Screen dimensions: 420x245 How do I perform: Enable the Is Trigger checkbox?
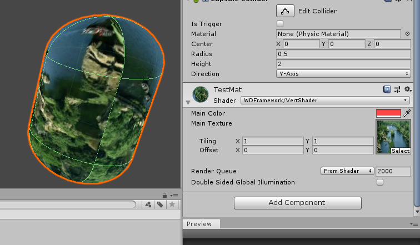[280, 24]
